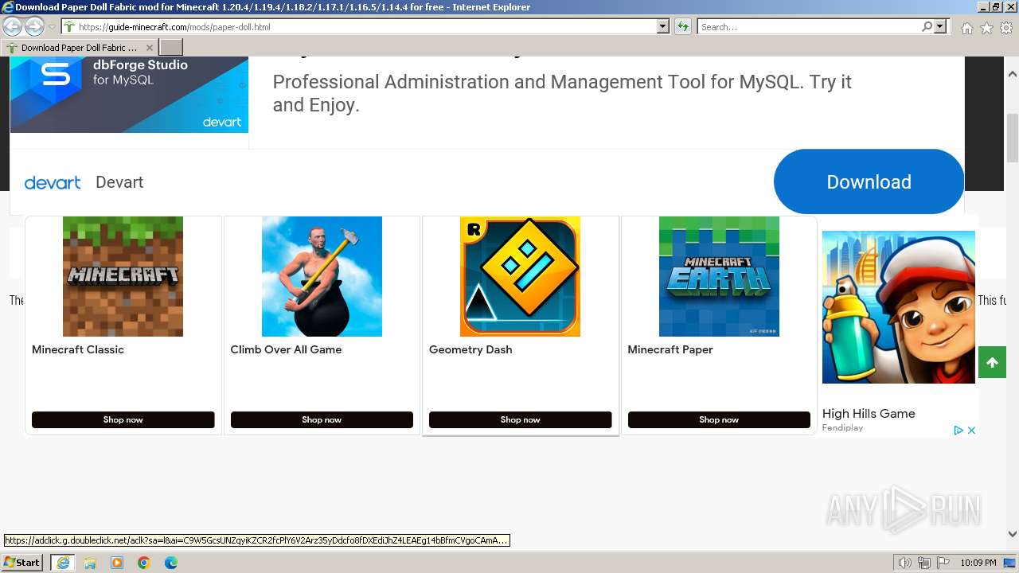This screenshot has height=573, width=1019.
Task: Click the search magnifier icon
Action: coord(927,27)
